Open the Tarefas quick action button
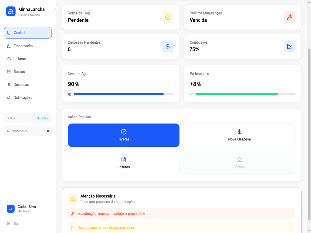This screenshot has height=233, width=311. tap(124, 135)
